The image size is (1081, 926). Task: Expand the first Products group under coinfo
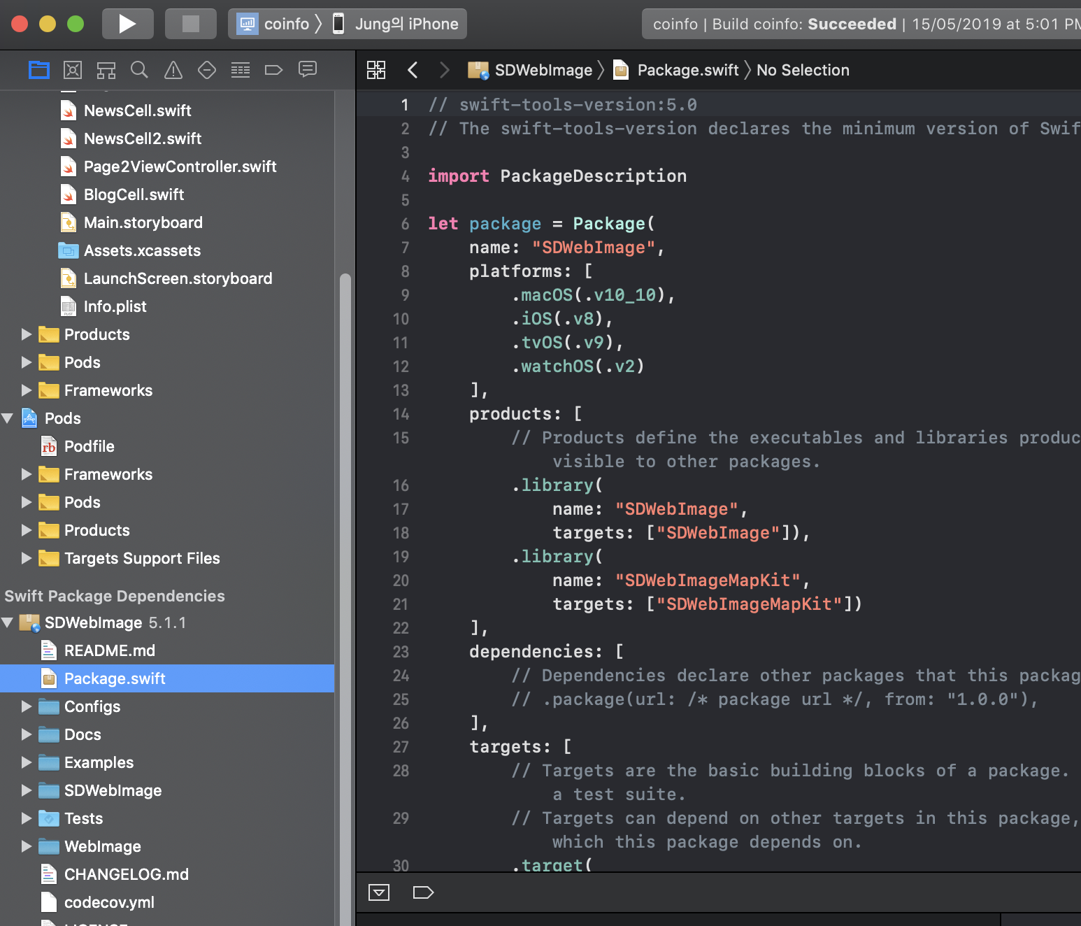[x=27, y=334]
